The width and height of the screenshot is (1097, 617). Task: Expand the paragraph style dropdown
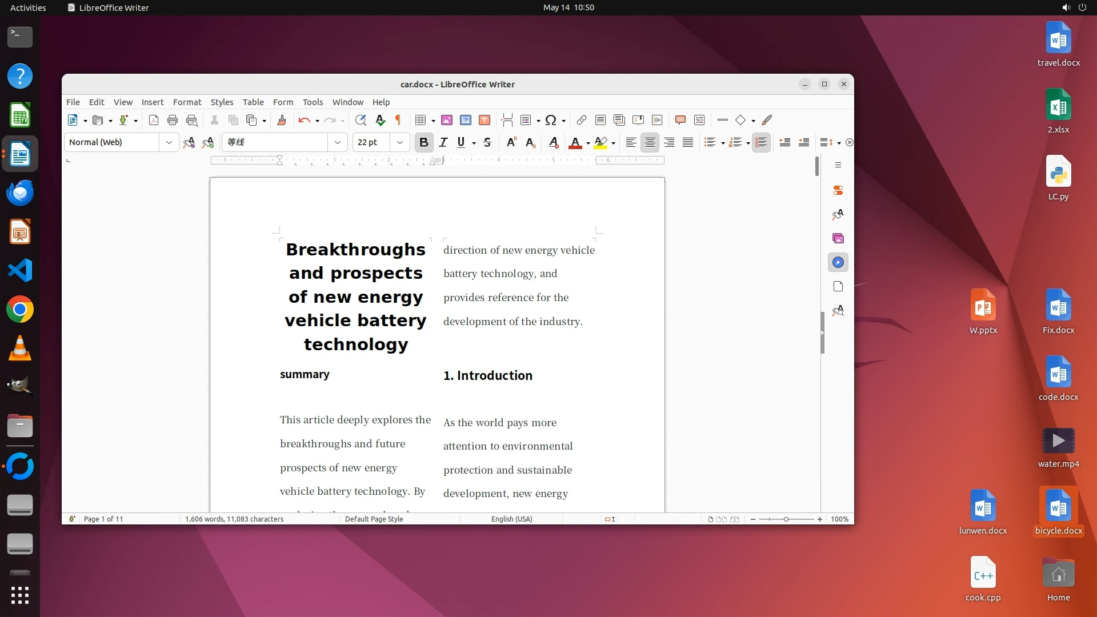coord(169,142)
